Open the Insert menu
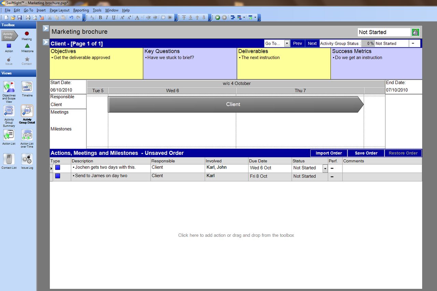437x291 pixels. pos(41,10)
